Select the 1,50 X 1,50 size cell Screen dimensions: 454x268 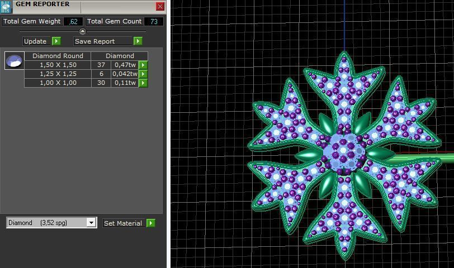tap(58, 65)
